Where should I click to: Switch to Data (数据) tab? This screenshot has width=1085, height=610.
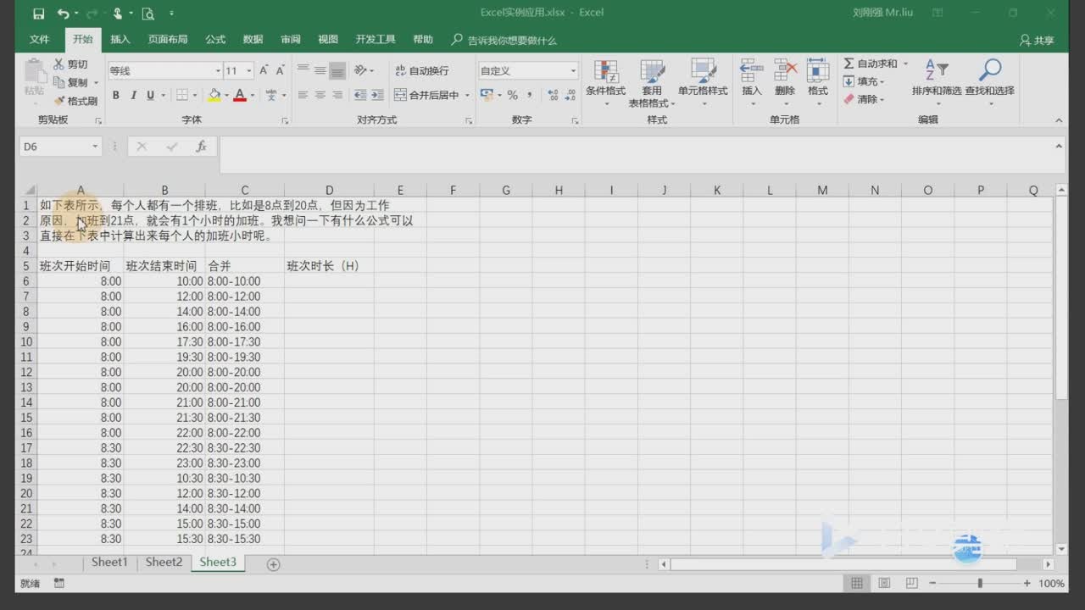(x=253, y=40)
